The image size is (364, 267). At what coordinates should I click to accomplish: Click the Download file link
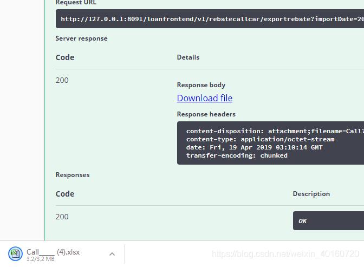[x=204, y=98]
